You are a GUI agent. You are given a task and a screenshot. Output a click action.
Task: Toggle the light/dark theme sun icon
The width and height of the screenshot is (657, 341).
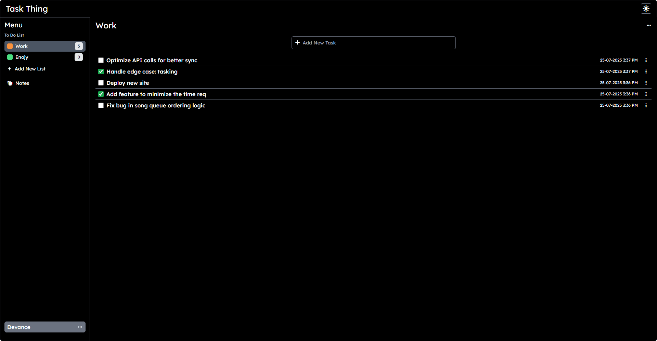pos(646,9)
